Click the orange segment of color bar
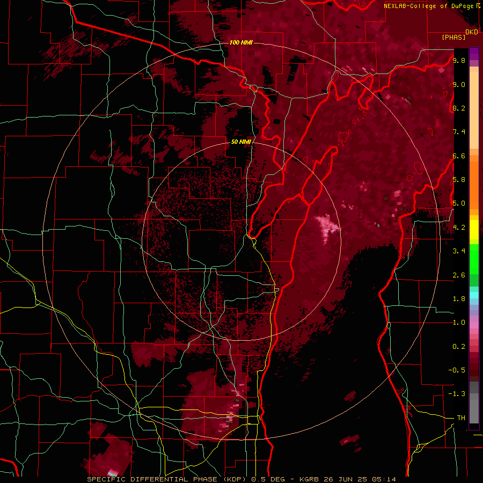This screenshot has height=483, width=483. (x=474, y=185)
